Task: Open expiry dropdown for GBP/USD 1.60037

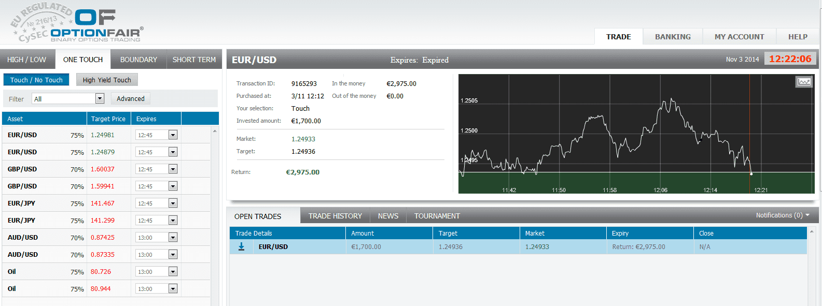Action: pyautogui.click(x=173, y=169)
